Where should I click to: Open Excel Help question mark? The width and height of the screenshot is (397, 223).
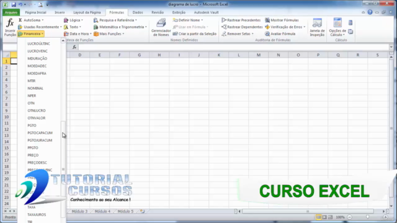[x=370, y=12]
